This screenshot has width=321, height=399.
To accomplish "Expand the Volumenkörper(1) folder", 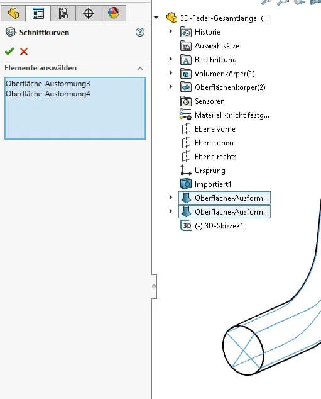I will pyautogui.click(x=171, y=73).
